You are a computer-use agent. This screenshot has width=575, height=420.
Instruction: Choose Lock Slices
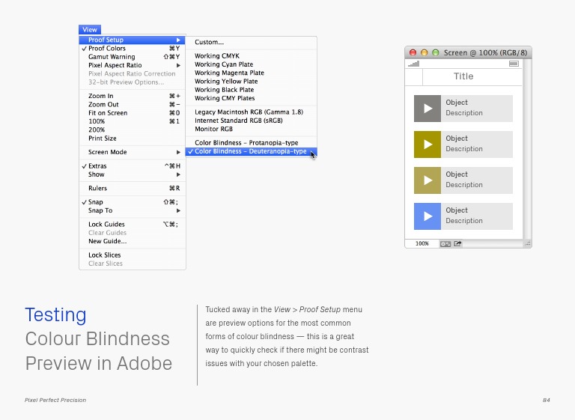point(132,255)
